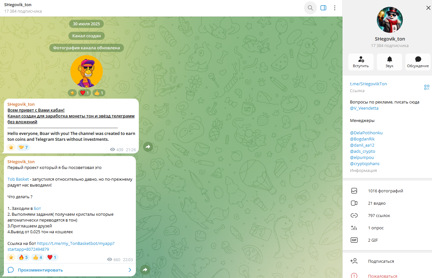432x278 pixels.
Task: Forward the welcome message via share arrow
Action: pyautogui.click(x=148, y=147)
